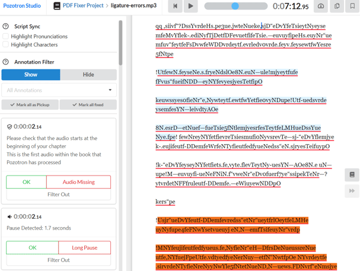360x271 pixels.
Task: Click the PDF Fixer Project file icon
Action: (57, 6)
